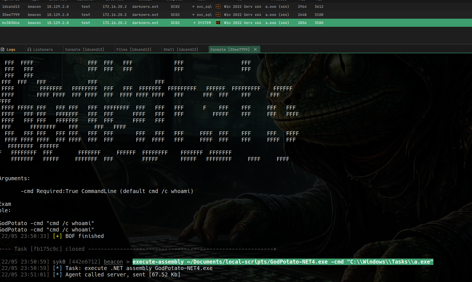This screenshot has width=472, height=282.
Task: Click 172.16.20.2 internal IP in the 1dca4d13 row
Action: [115, 7]
